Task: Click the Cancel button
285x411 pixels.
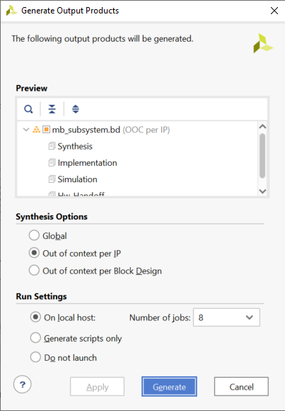Action: pos(241,387)
